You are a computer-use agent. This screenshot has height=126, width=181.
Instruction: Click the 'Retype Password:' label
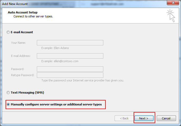(23, 75)
